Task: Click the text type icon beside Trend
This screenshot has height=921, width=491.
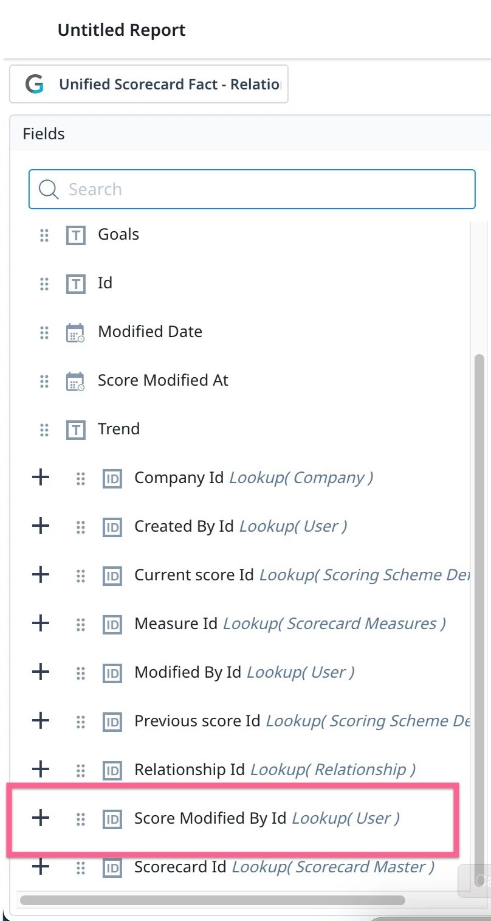Action: 75,429
